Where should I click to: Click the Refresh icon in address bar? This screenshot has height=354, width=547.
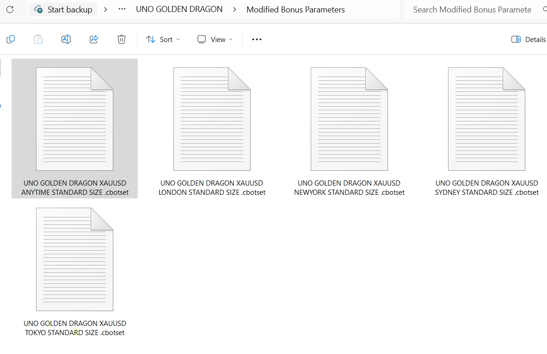pyautogui.click(x=10, y=9)
